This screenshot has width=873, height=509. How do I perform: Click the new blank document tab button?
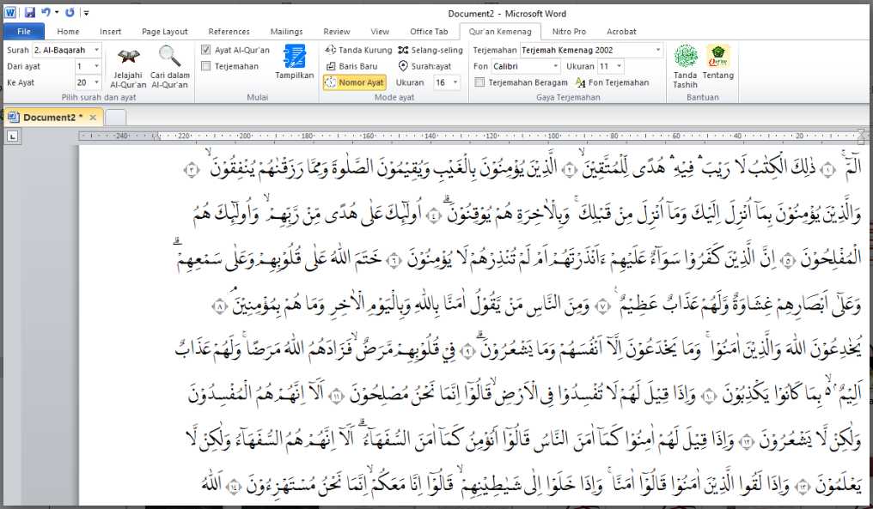click(115, 118)
